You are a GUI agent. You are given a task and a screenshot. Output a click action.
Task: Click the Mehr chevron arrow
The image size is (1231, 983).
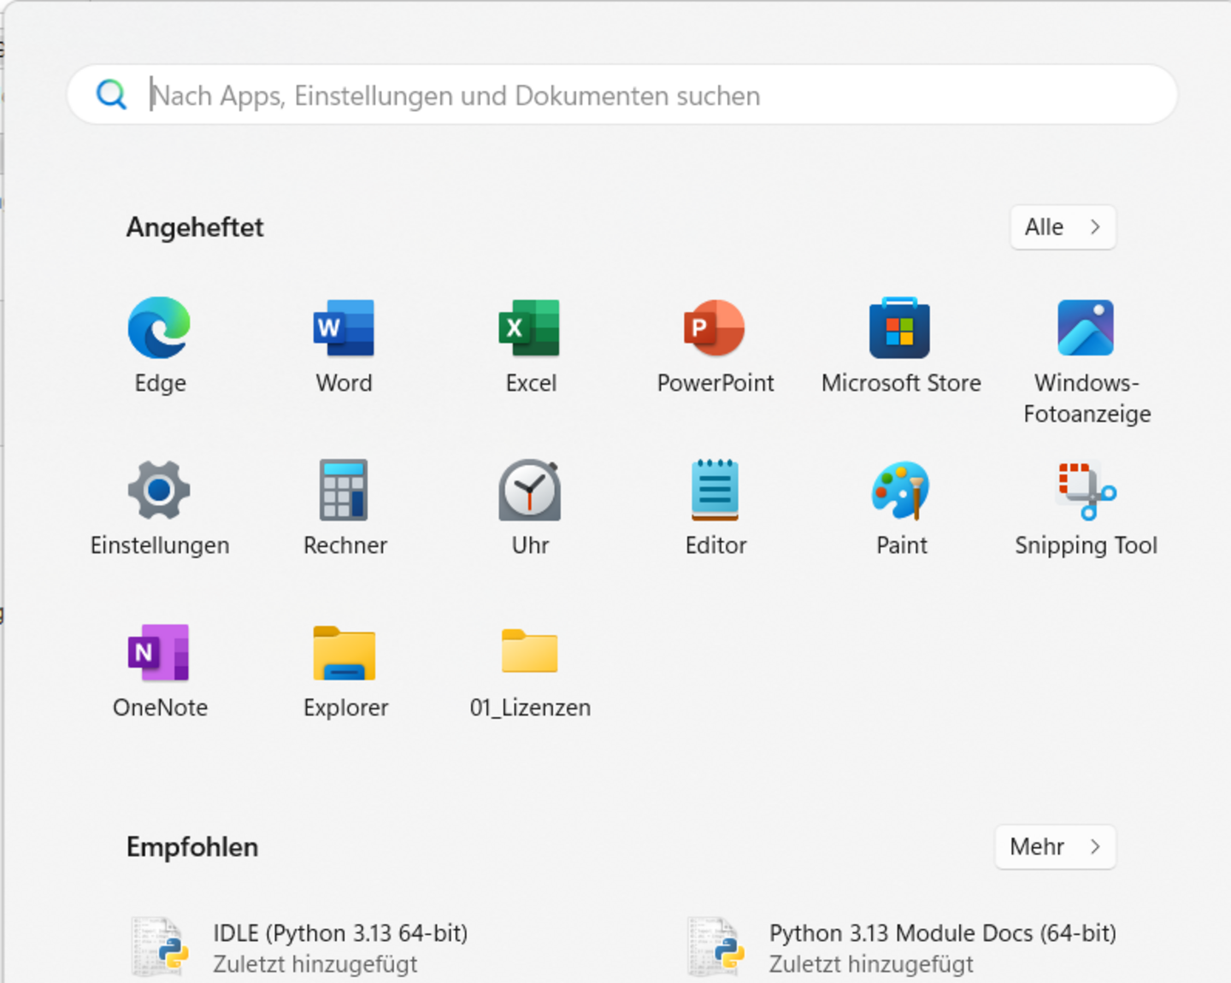pos(1095,847)
